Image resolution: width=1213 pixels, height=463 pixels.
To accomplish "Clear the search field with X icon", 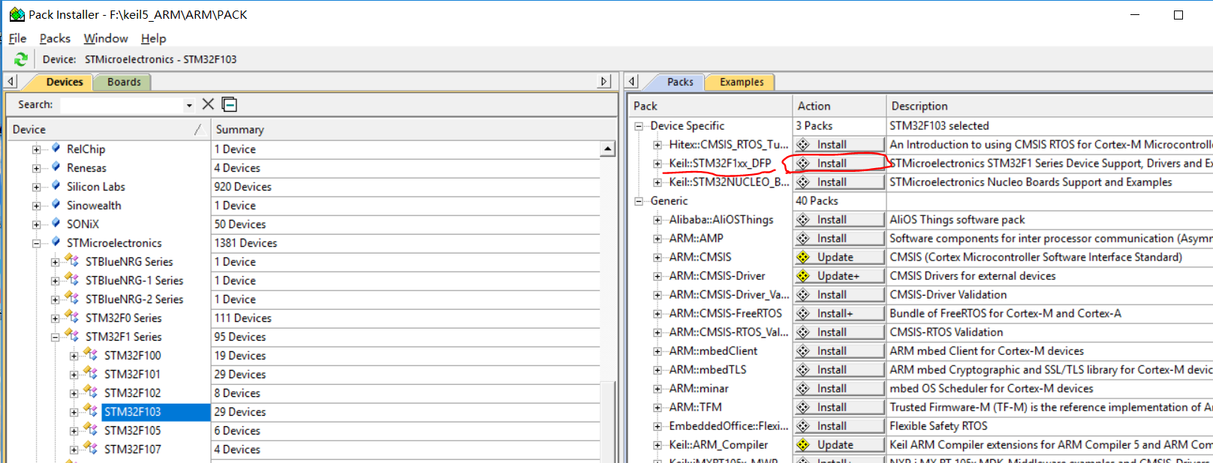I will 208,104.
